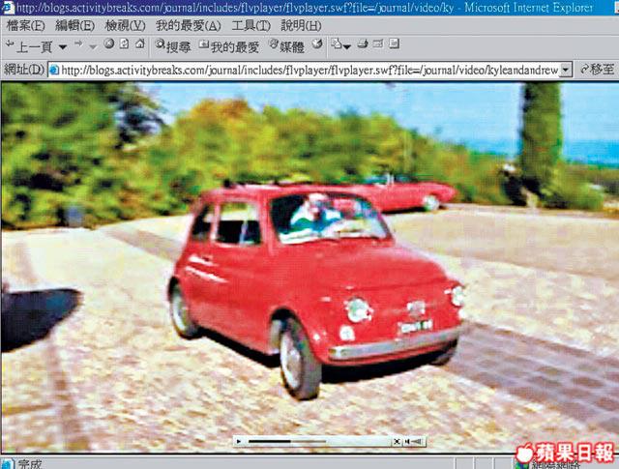
Task: Go back with the 上一頁 button
Action: coord(29,46)
